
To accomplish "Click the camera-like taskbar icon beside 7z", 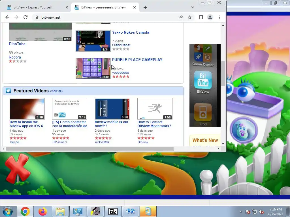I will [x=95, y=211].
